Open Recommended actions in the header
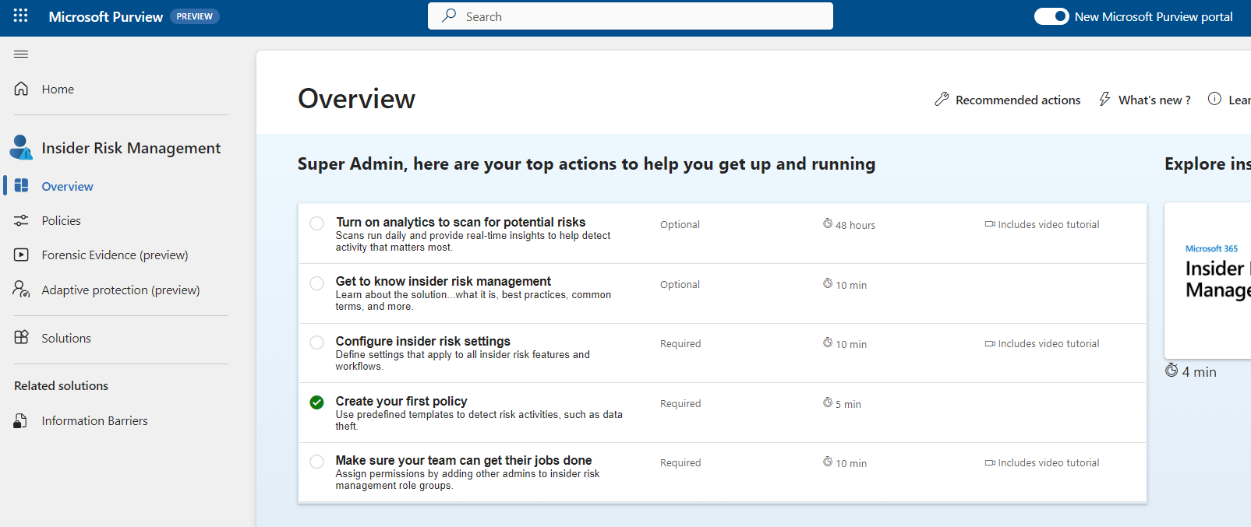This screenshot has width=1251, height=527. (x=1008, y=100)
